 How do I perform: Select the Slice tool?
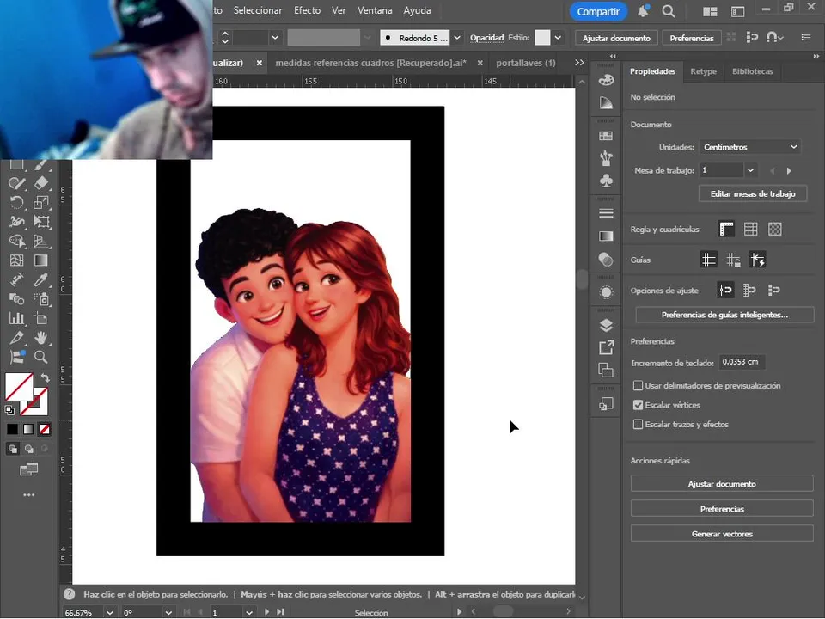[17, 338]
